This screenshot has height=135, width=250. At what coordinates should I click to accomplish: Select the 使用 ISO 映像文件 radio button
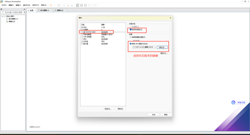[131, 44]
